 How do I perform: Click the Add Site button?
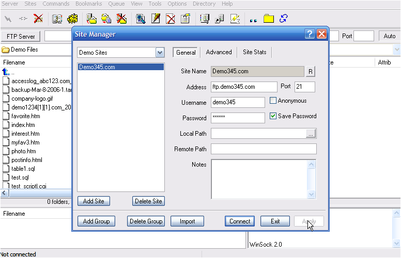94,201
